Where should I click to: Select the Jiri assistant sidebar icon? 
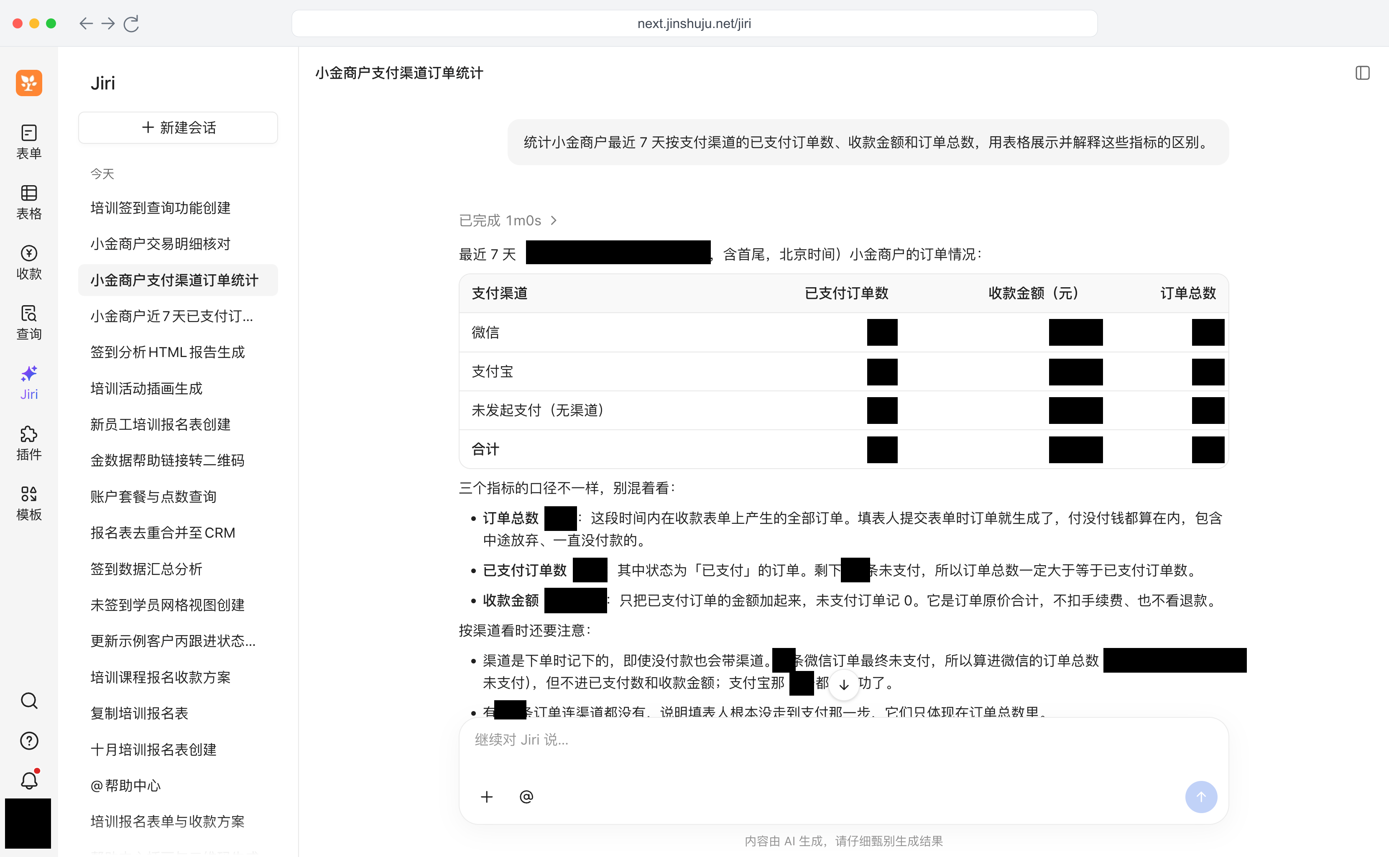pyautogui.click(x=29, y=383)
